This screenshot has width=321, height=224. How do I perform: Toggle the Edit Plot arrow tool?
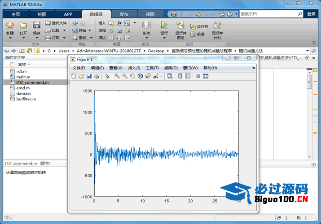(107, 76)
